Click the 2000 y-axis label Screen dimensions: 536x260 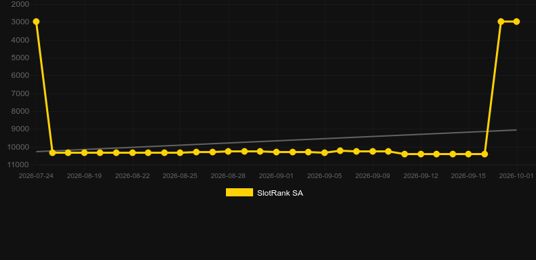click(20, 4)
